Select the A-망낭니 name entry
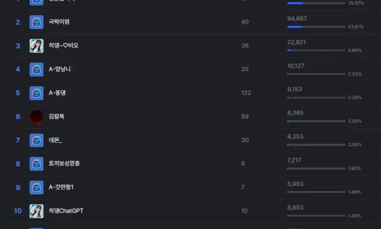Screen dimensions: 381x229 click(60, 69)
